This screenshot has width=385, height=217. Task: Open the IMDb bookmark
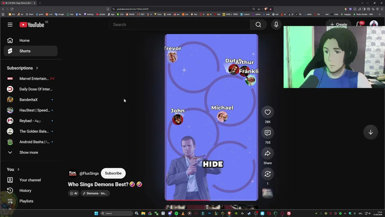(x=230, y=14)
